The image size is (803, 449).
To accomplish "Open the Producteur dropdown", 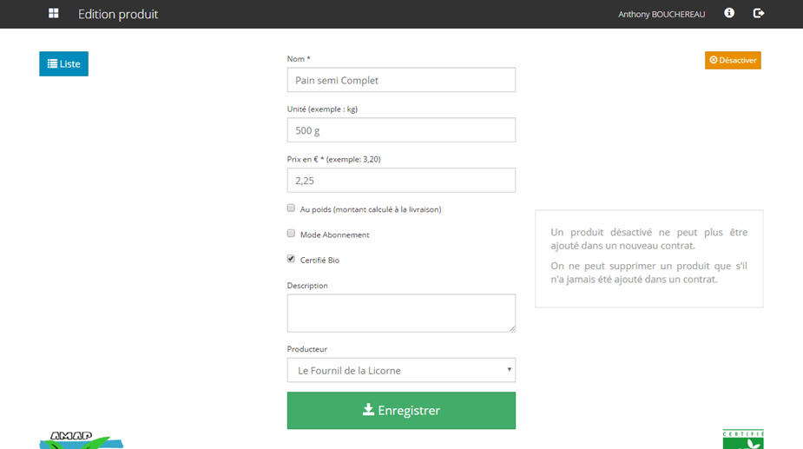I will [401, 370].
